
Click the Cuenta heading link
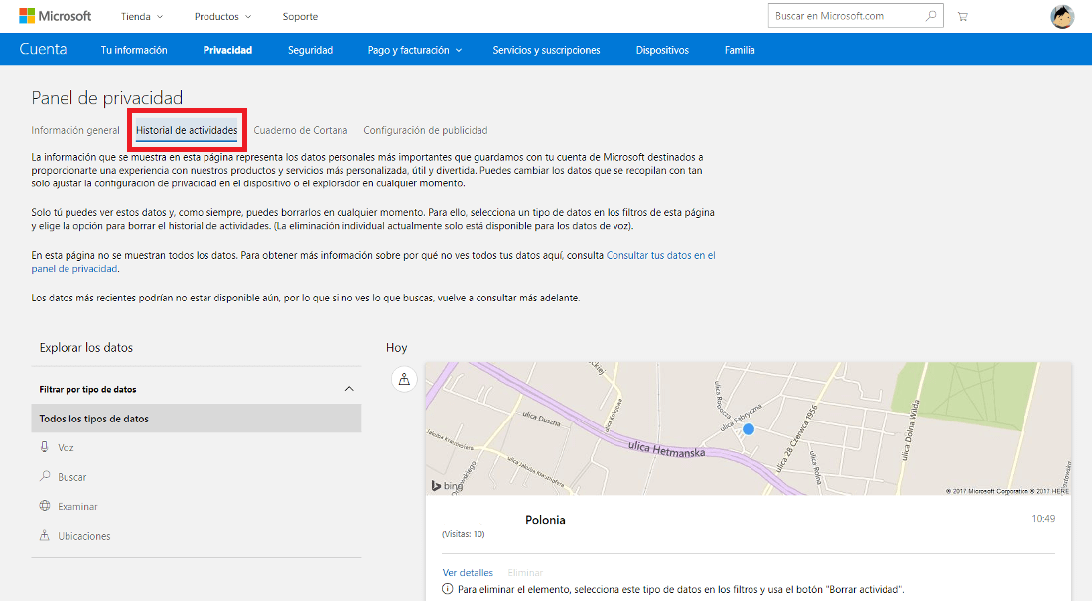pyautogui.click(x=43, y=49)
